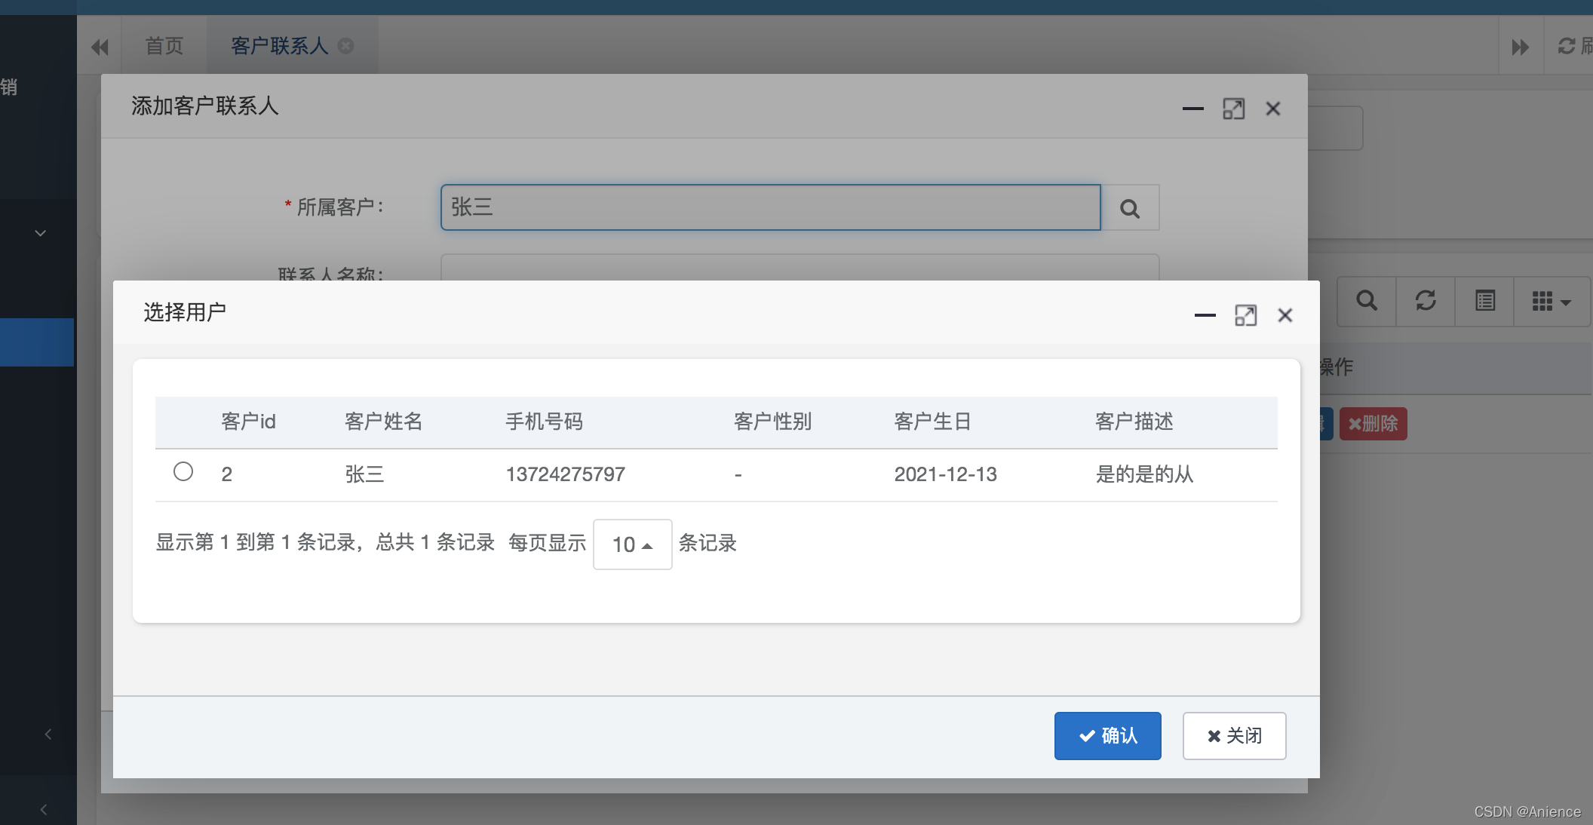Open the 10 records-per-page dropdown
The height and width of the screenshot is (825, 1593).
632,544
